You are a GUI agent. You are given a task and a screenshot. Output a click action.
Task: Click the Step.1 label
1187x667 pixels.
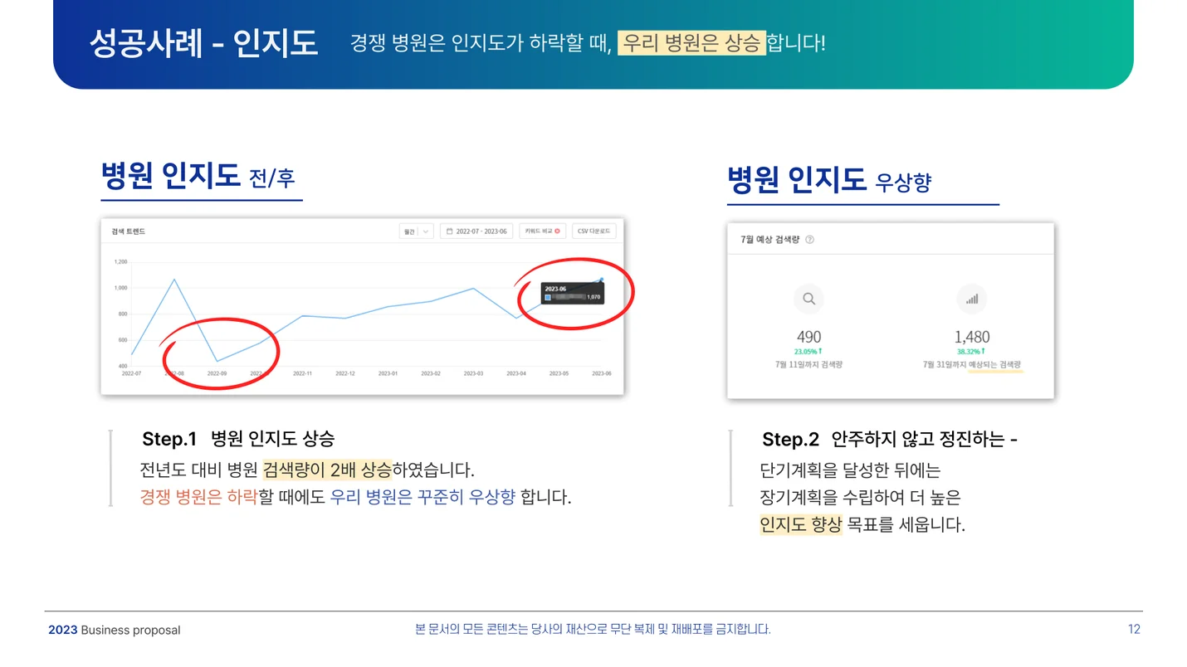tap(169, 439)
